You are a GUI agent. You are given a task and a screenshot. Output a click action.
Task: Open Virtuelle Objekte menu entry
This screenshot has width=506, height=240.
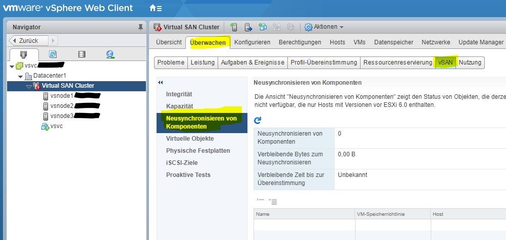pos(190,139)
